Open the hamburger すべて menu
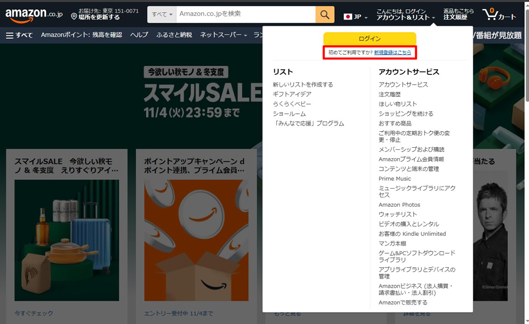This screenshot has width=529, height=324. click(x=19, y=35)
